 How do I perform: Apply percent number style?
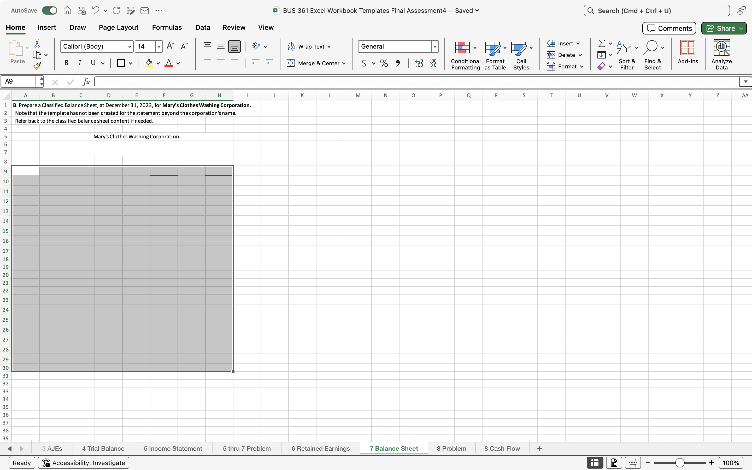click(384, 63)
